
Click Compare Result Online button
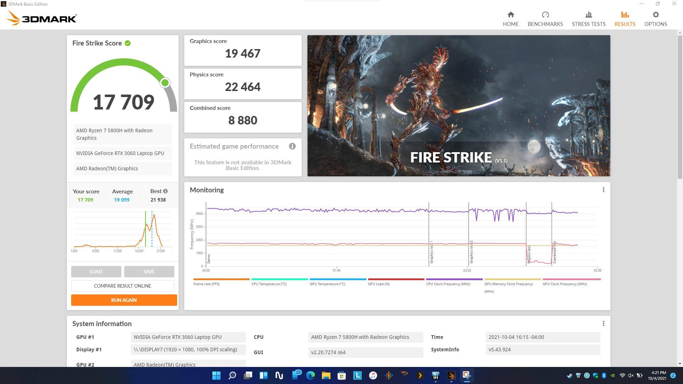click(x=122, y=286)
